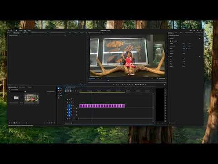
Task: Select the doll clip thumbnail in Project panel
Action: (x=32, y=98)
